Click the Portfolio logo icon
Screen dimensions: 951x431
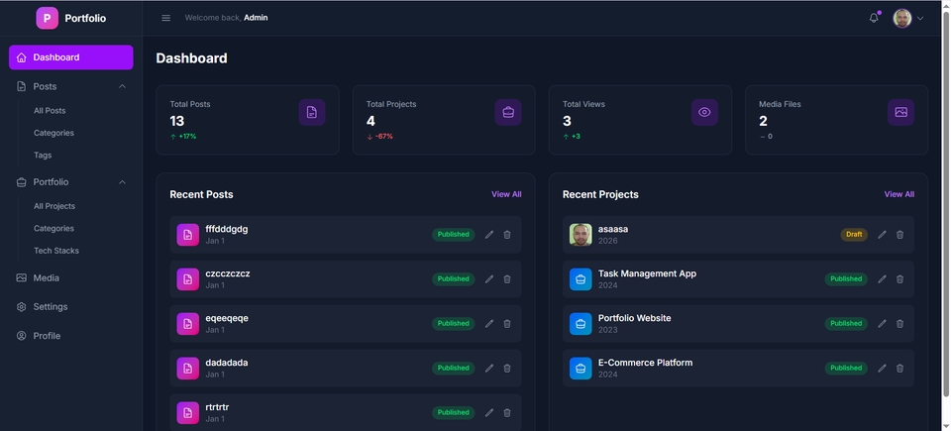tap(47, 18)
